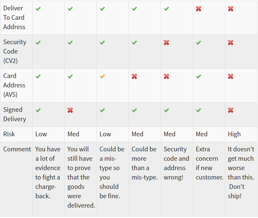The width and height of the screenshot is (258, 218).
Task: Click red cross under High risk Signed Delivery
Action: coord(231,110)
